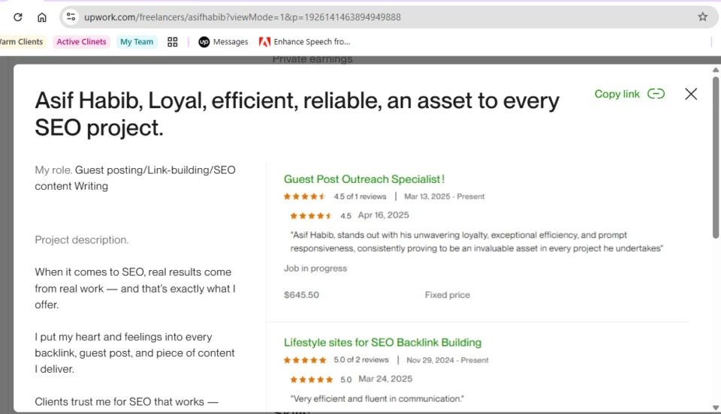Click the stars next to 5.0 of 2 reviews
721x414 pixels.
[305, 360]
